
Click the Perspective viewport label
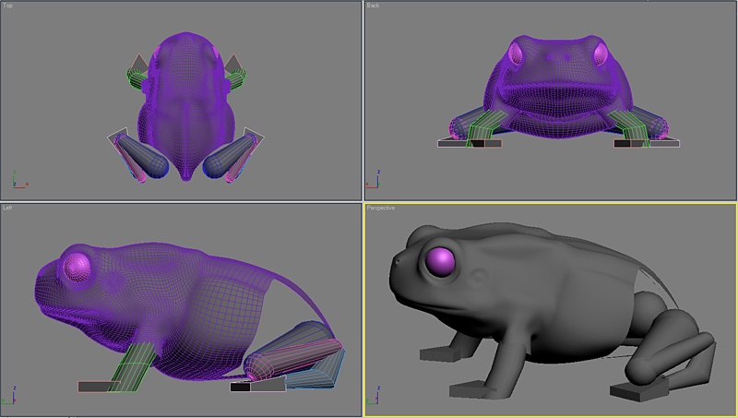point(381,208)
